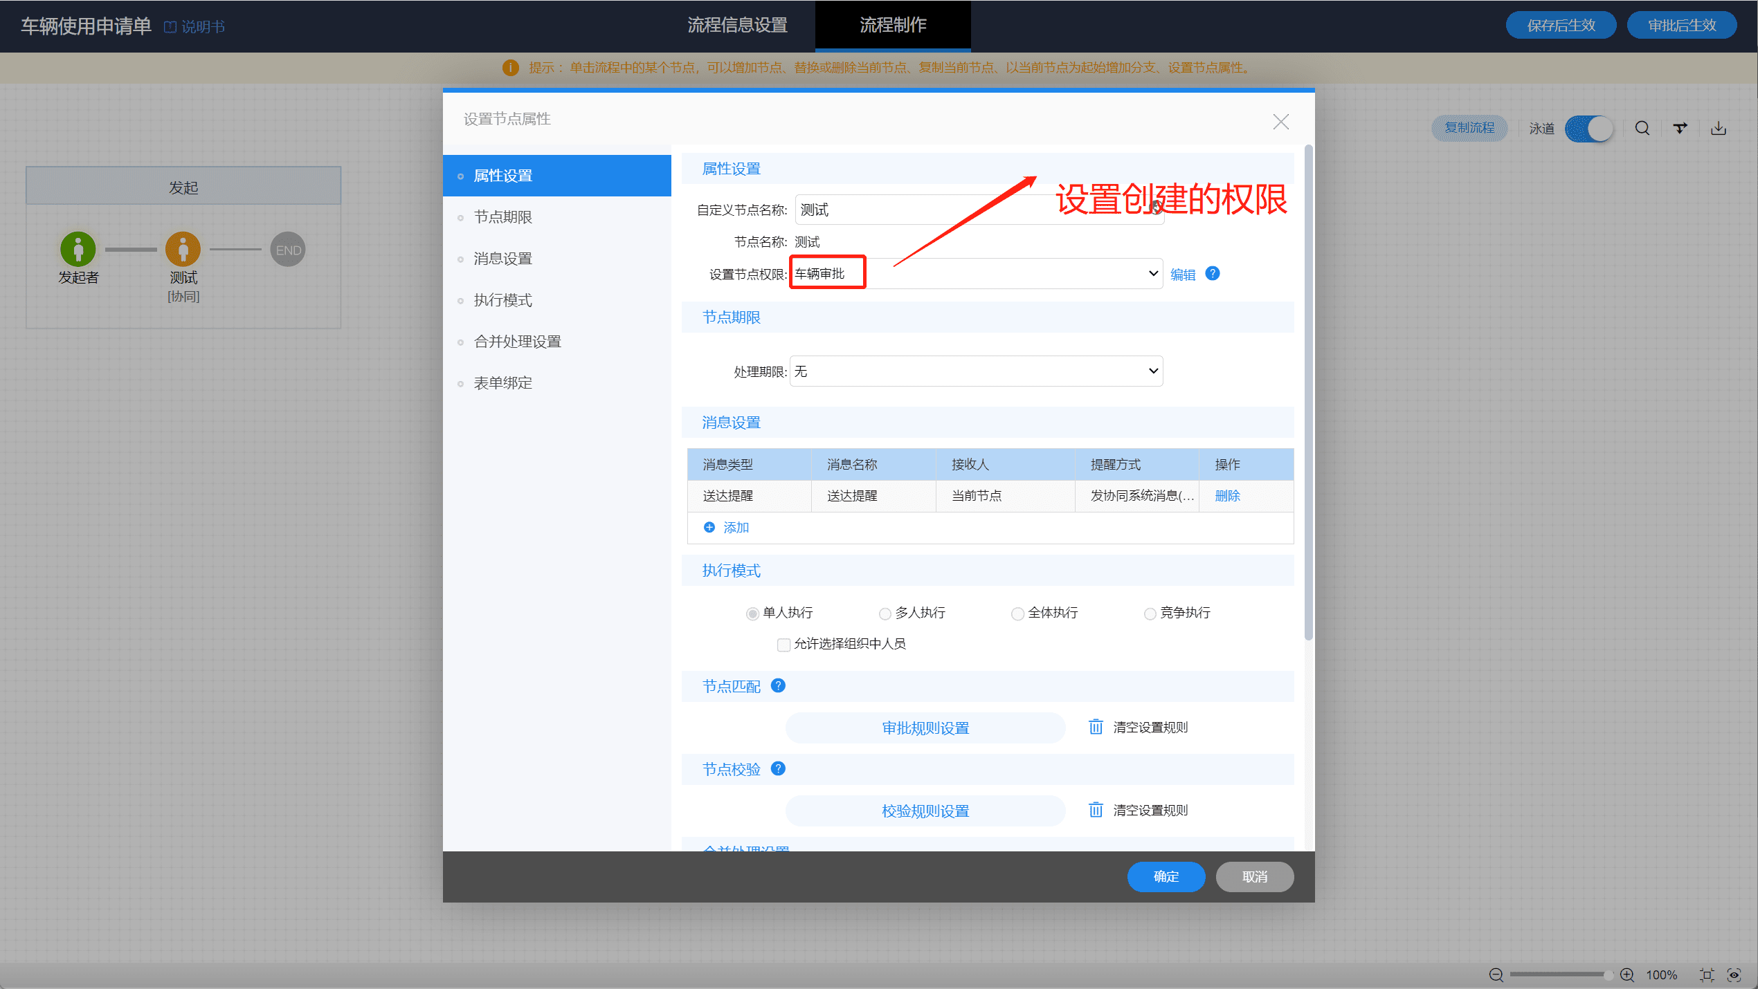
Task: Click the dialog's vertical scrollbar
Action: [1308, 392]
